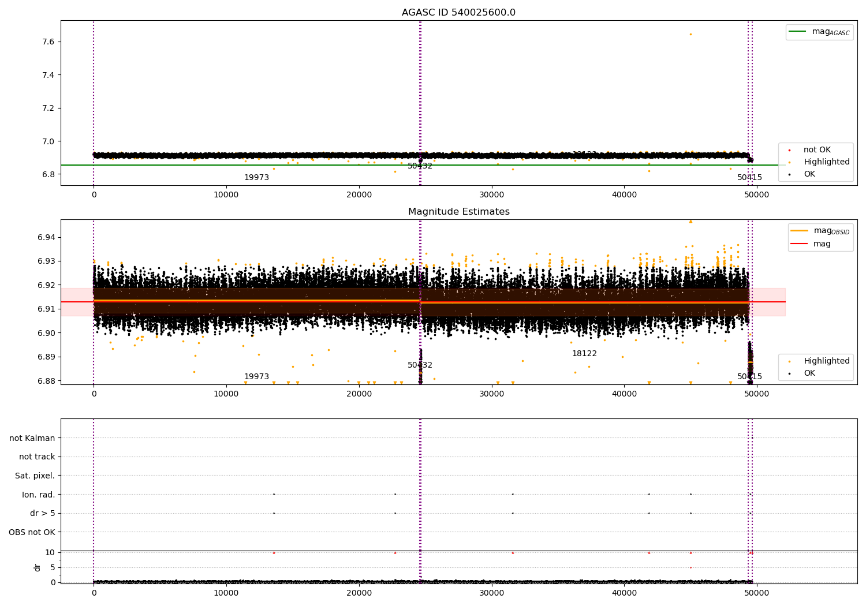Click the 6.90 y-axis tick label

coord(46,333)
